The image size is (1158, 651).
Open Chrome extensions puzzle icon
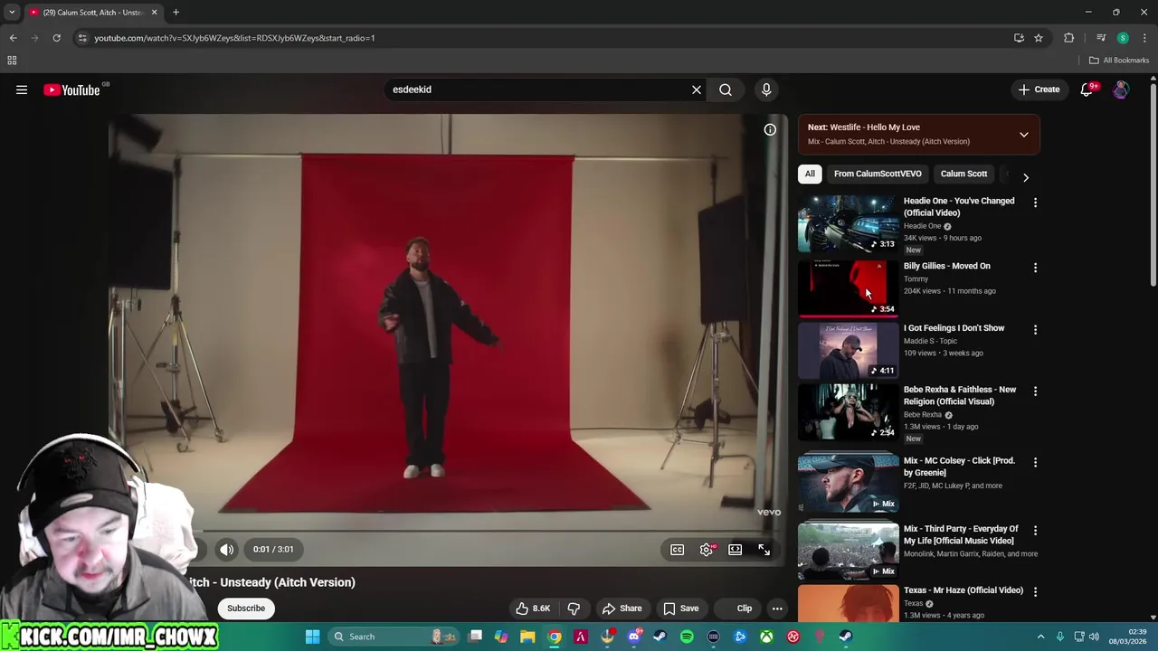pyautogui.click(x=1069, y=38)
